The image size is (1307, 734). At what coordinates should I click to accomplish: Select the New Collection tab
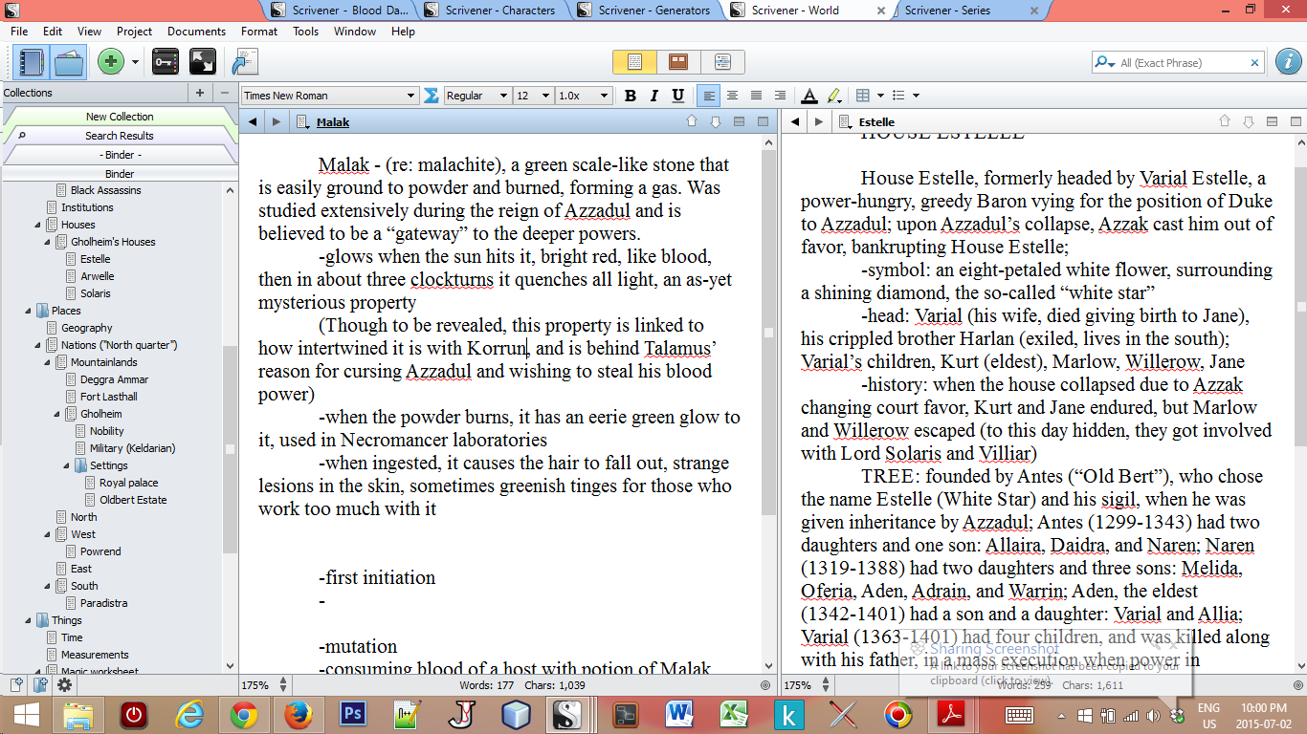coord(120,117)
